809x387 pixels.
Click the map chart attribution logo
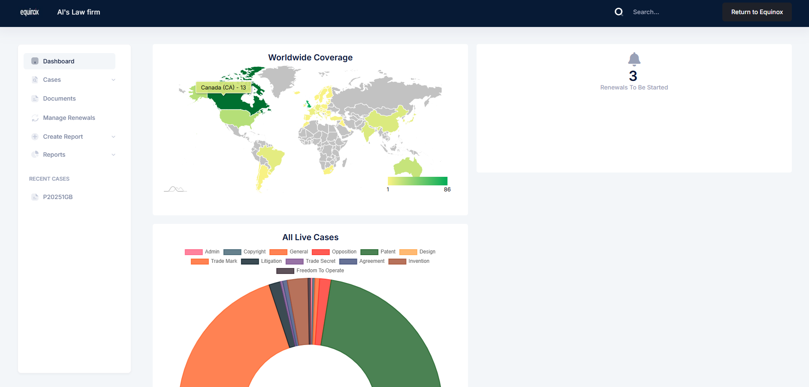(175, 189)
